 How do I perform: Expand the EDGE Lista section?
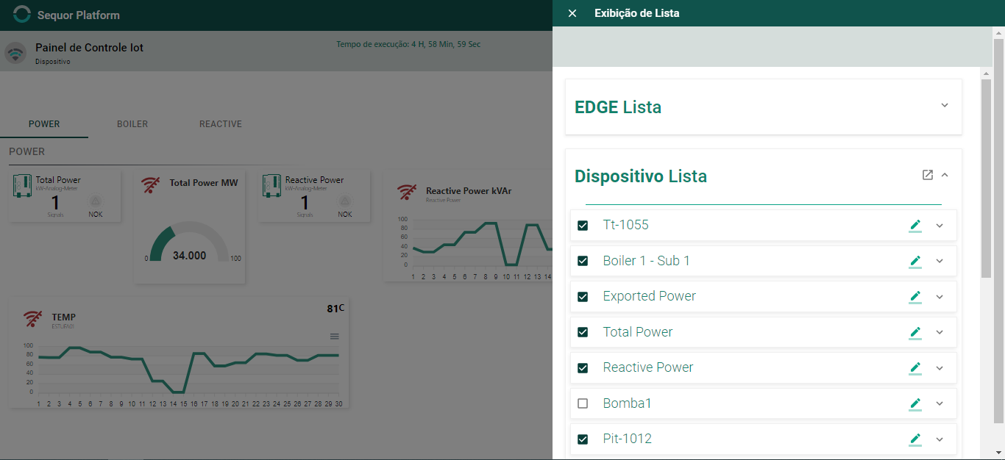945,105
